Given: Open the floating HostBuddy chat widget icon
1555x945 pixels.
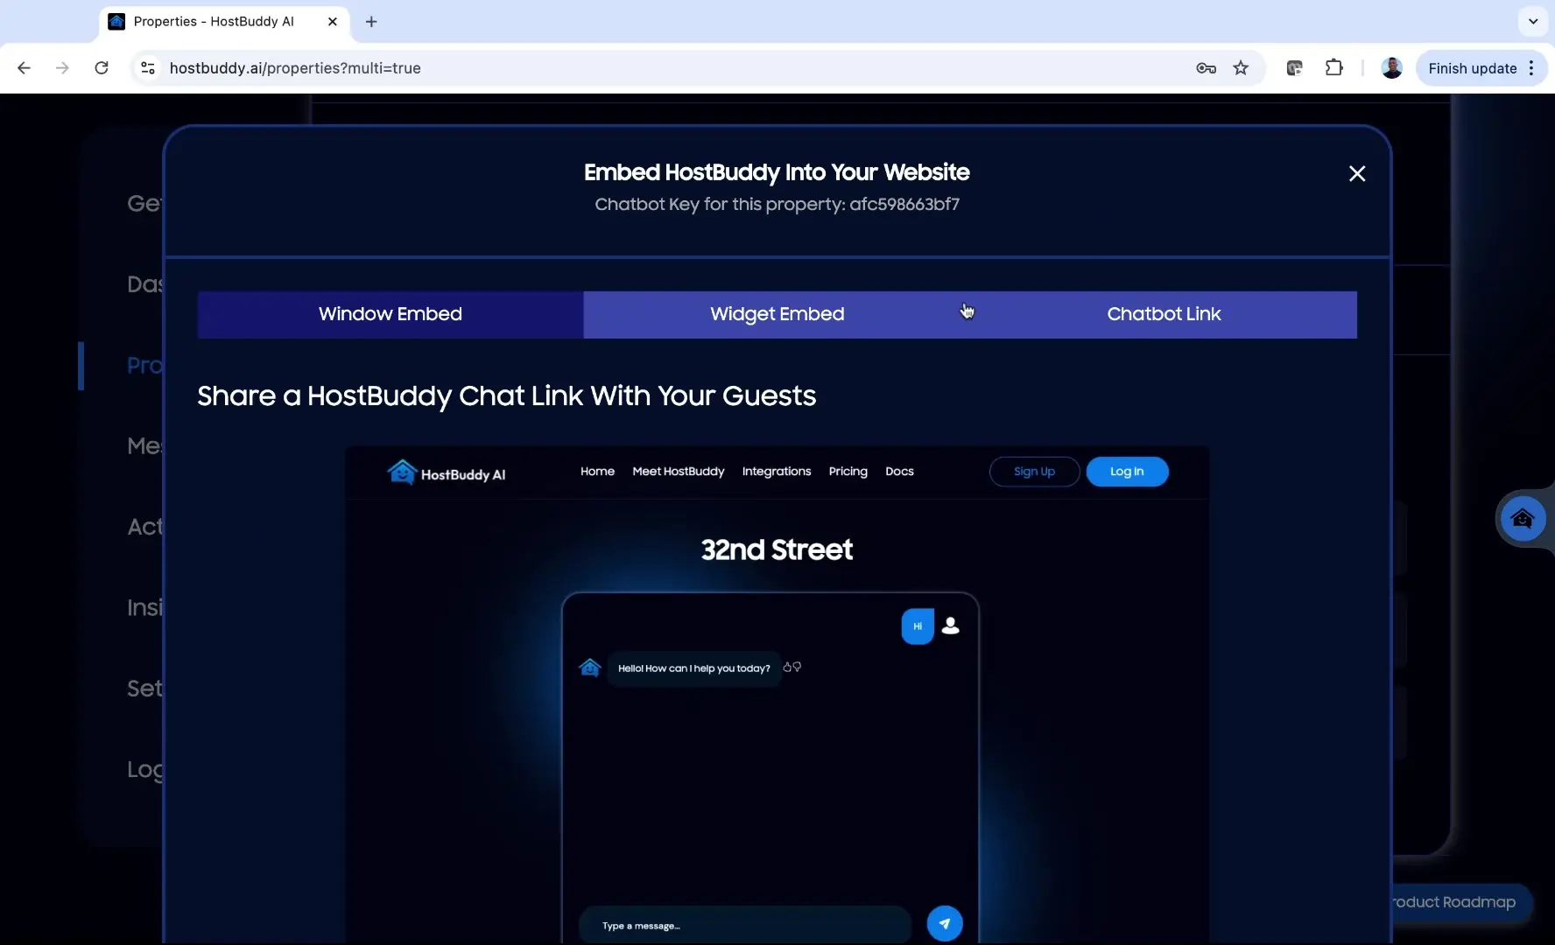Looking at the screenshot, I should pos(1523,519).
